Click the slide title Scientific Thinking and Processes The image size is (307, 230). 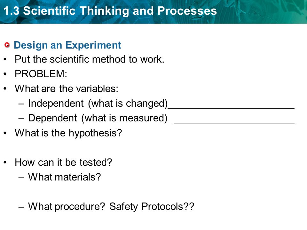[120, 11]
